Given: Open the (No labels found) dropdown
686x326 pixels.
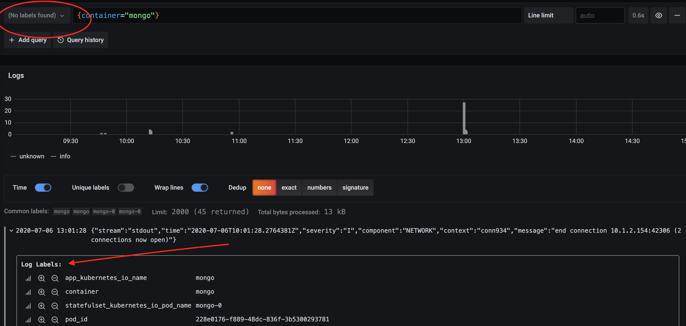Looking at the screenshot, I should pos(36,15).
